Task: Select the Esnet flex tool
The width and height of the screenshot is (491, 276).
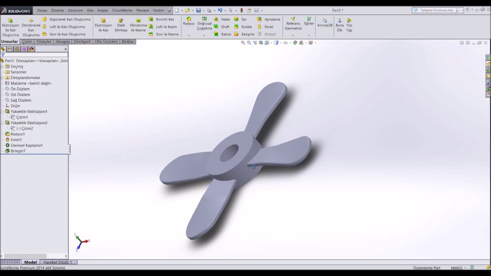Action: point(265,27)
